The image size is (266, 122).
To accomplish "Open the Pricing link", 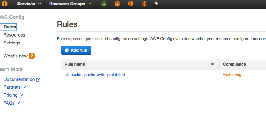I will [x=10, y=95].
